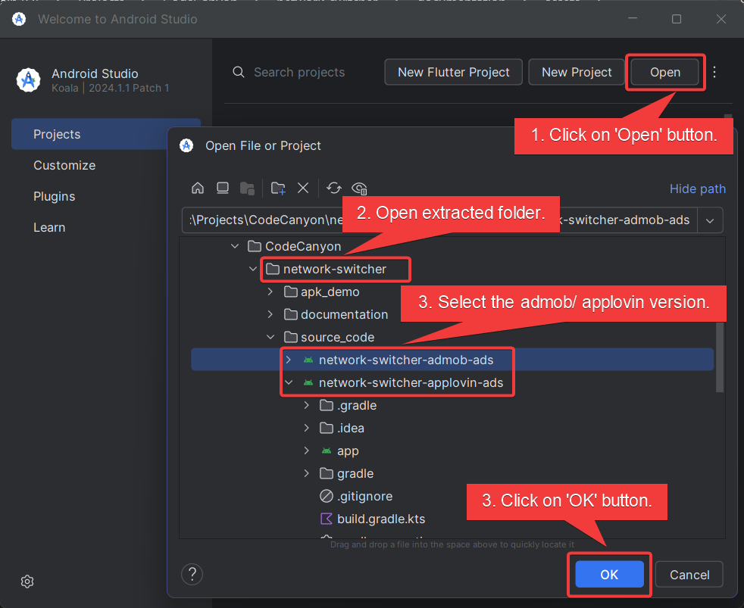The width and height of the screenshot is (744, 608).
Task: Toggle show hidden files eye icon
Action: [x=360, y=189]
